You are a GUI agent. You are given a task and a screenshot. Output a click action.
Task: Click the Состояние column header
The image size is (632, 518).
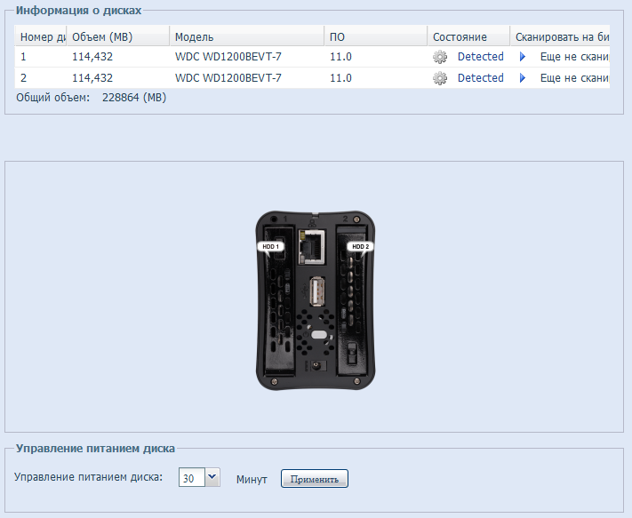click(468, 36)
